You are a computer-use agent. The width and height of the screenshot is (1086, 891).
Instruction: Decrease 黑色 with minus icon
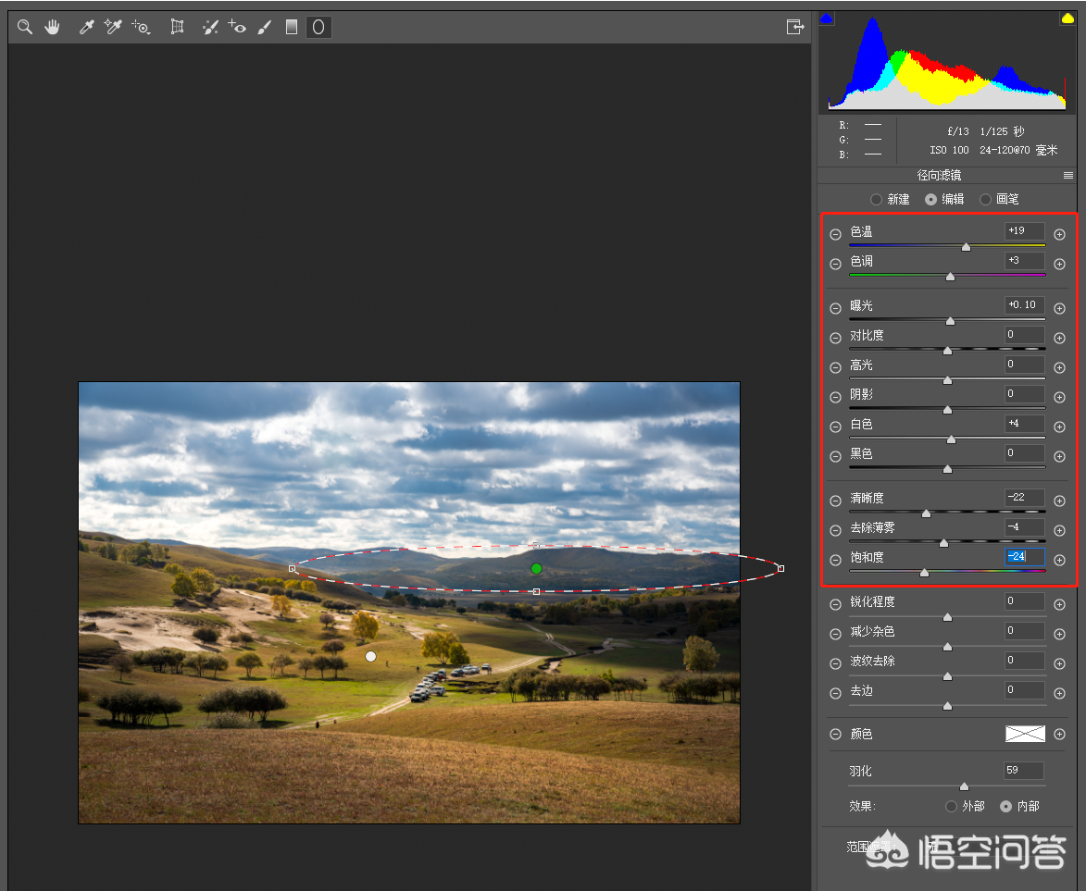(x=835, y=457)
